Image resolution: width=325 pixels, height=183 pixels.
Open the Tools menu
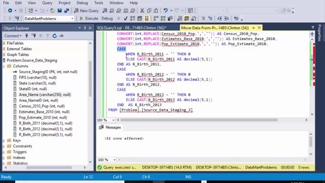click(99, 3)
